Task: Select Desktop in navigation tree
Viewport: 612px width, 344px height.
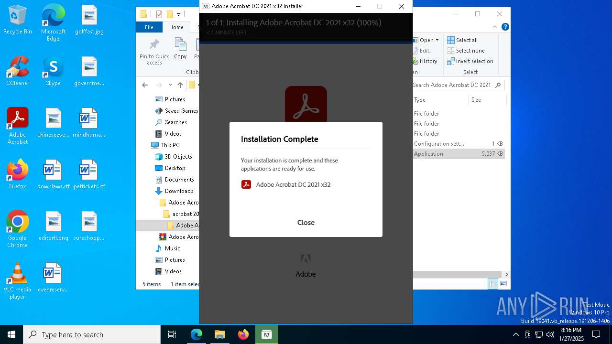Action: point(170,168)
